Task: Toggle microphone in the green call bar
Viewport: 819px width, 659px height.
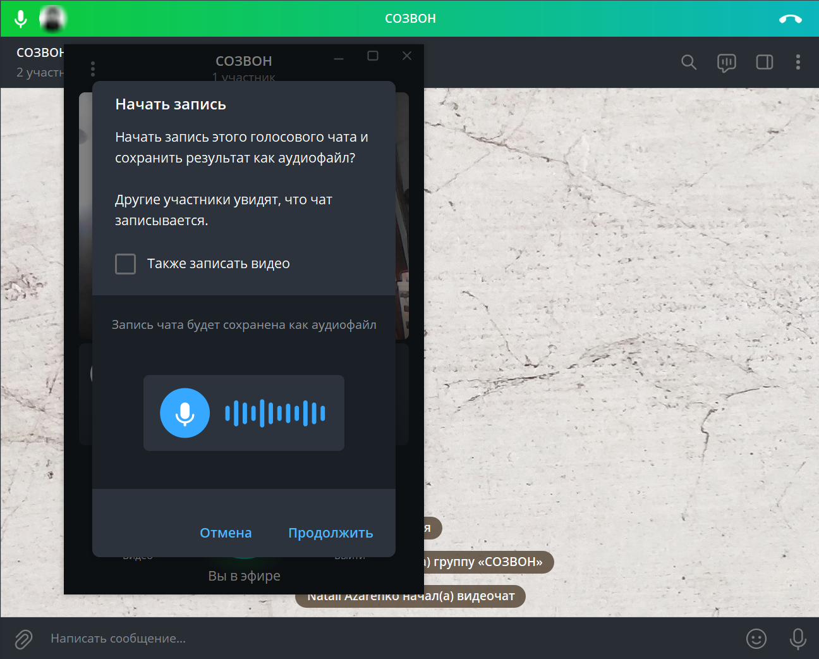Action: click(x=21, y=19)
